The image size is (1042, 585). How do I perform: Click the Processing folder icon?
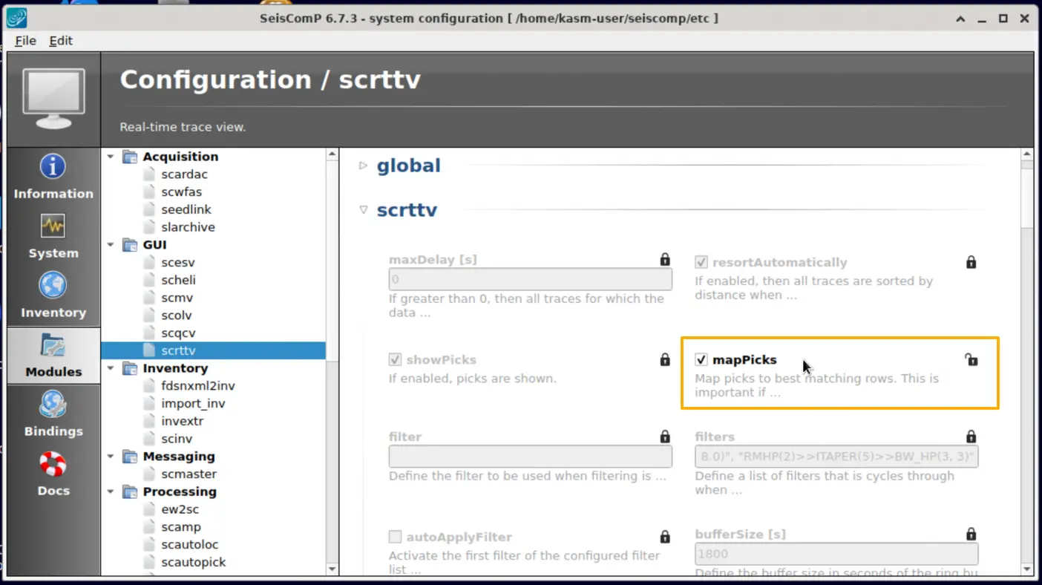point(130,491)
